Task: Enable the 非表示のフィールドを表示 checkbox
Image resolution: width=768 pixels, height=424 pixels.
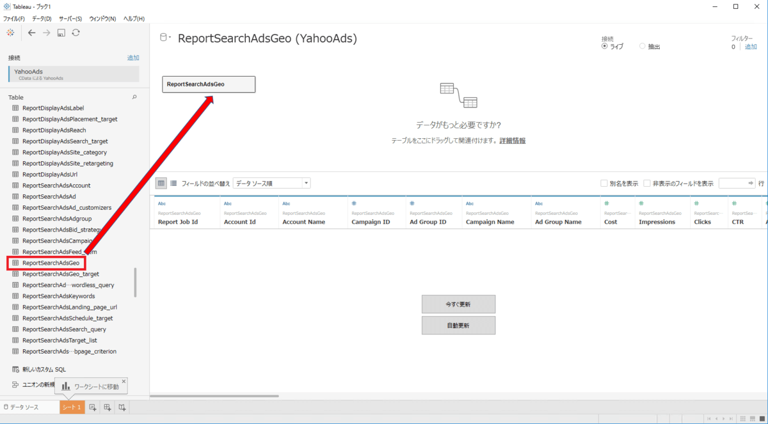Action: [x=647, y=183]
